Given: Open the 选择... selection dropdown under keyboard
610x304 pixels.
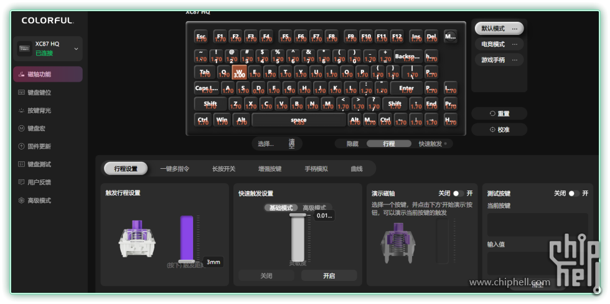Looking at the screenshot, I should click(266, 144).
